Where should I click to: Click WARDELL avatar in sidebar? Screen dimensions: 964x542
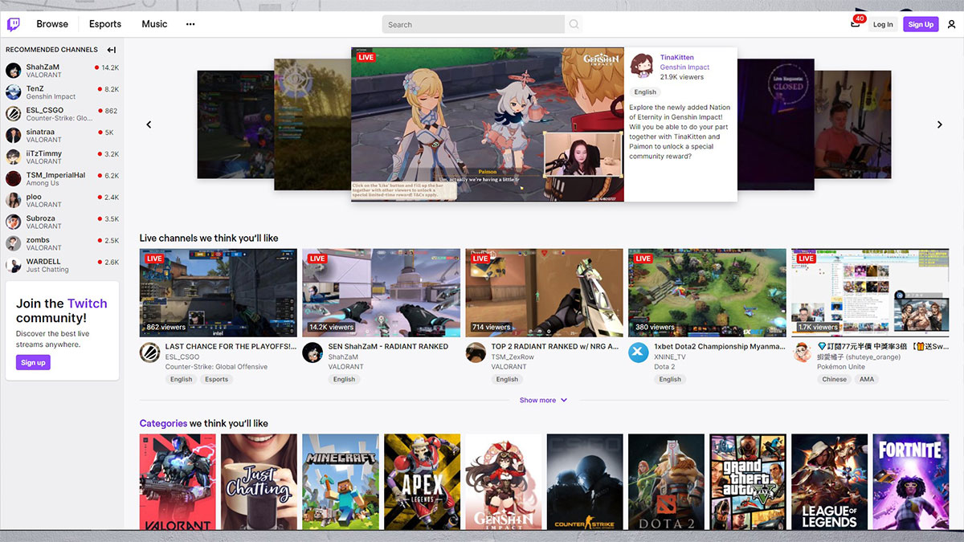pyautogui.click(x=14, y=266)
